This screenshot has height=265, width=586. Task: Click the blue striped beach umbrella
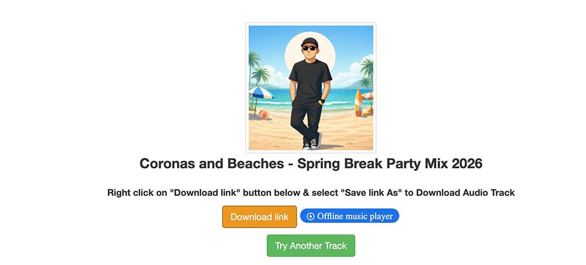tap(261, 93)
